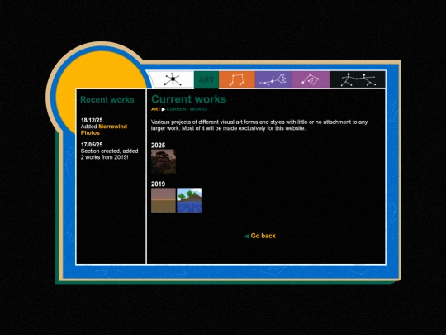This screenshot has width=446, height=335.
Task: Open the 2019 brown landscape thumbnail
Action: click(164, 200)
